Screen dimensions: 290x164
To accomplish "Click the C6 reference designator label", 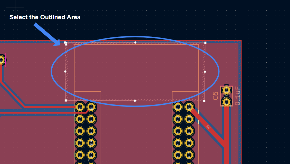I will tap(216, 96).
